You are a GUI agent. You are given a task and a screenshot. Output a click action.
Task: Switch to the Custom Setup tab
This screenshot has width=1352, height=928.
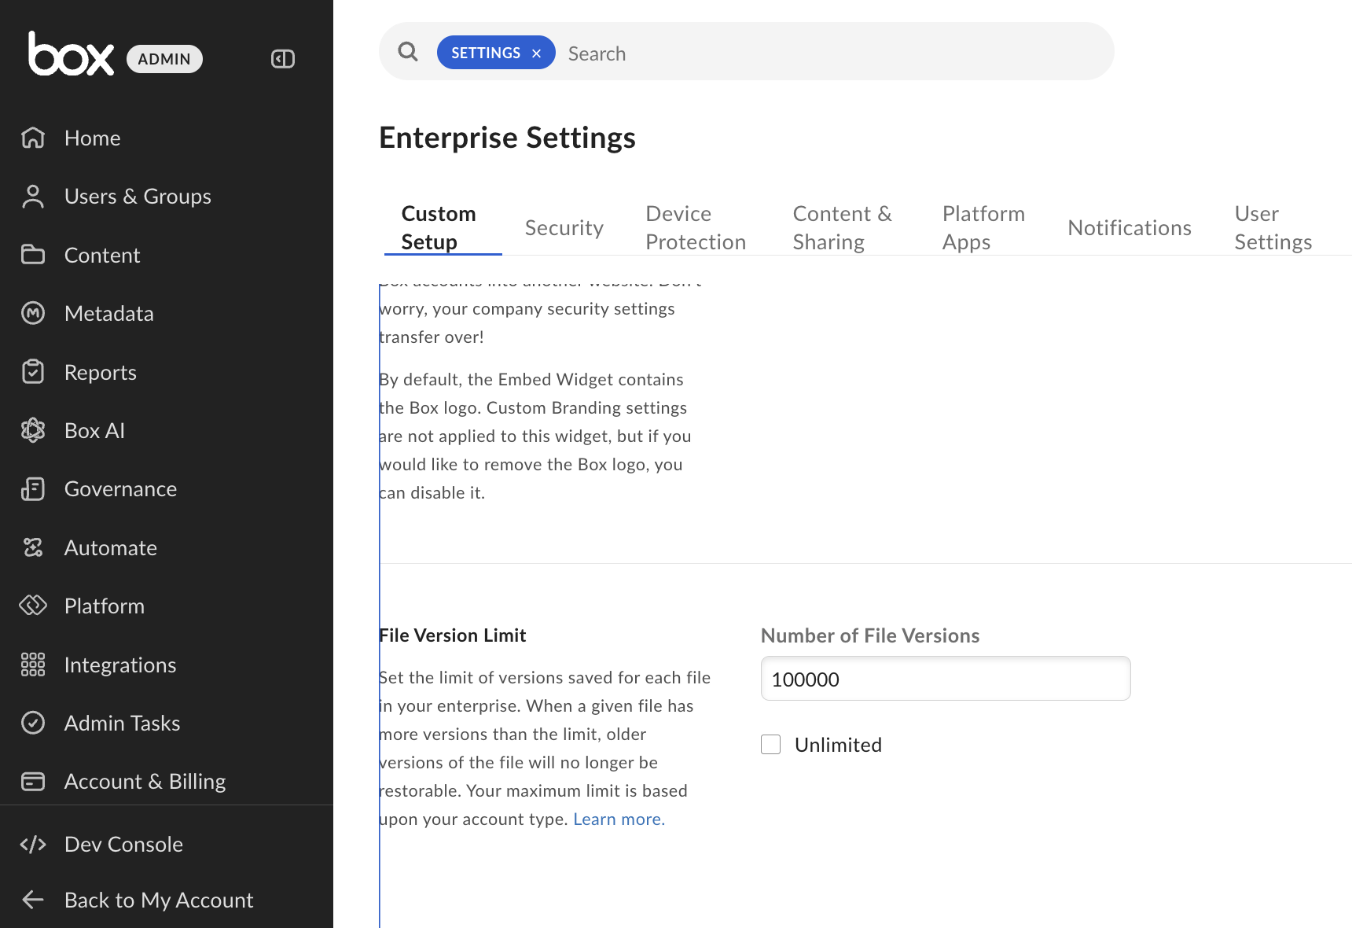click(x=439, y=228)
